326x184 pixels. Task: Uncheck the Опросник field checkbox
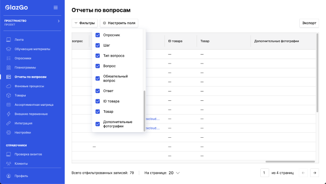tap(97, 35)
